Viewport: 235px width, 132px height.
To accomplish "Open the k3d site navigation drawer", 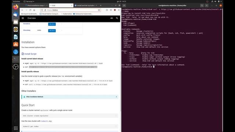I will [23, 18].
